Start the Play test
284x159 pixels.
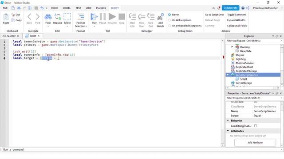[x=94, y=17]
